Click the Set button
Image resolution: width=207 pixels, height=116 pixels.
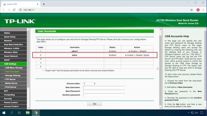94,104
